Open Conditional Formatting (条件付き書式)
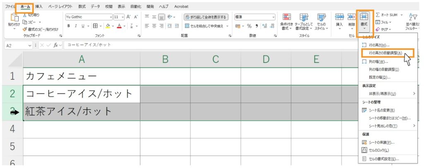 (x=287, y=22)
